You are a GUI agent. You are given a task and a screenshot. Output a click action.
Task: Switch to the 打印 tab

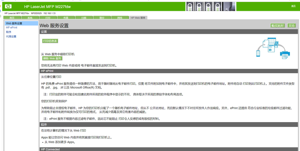click(48, 18)
